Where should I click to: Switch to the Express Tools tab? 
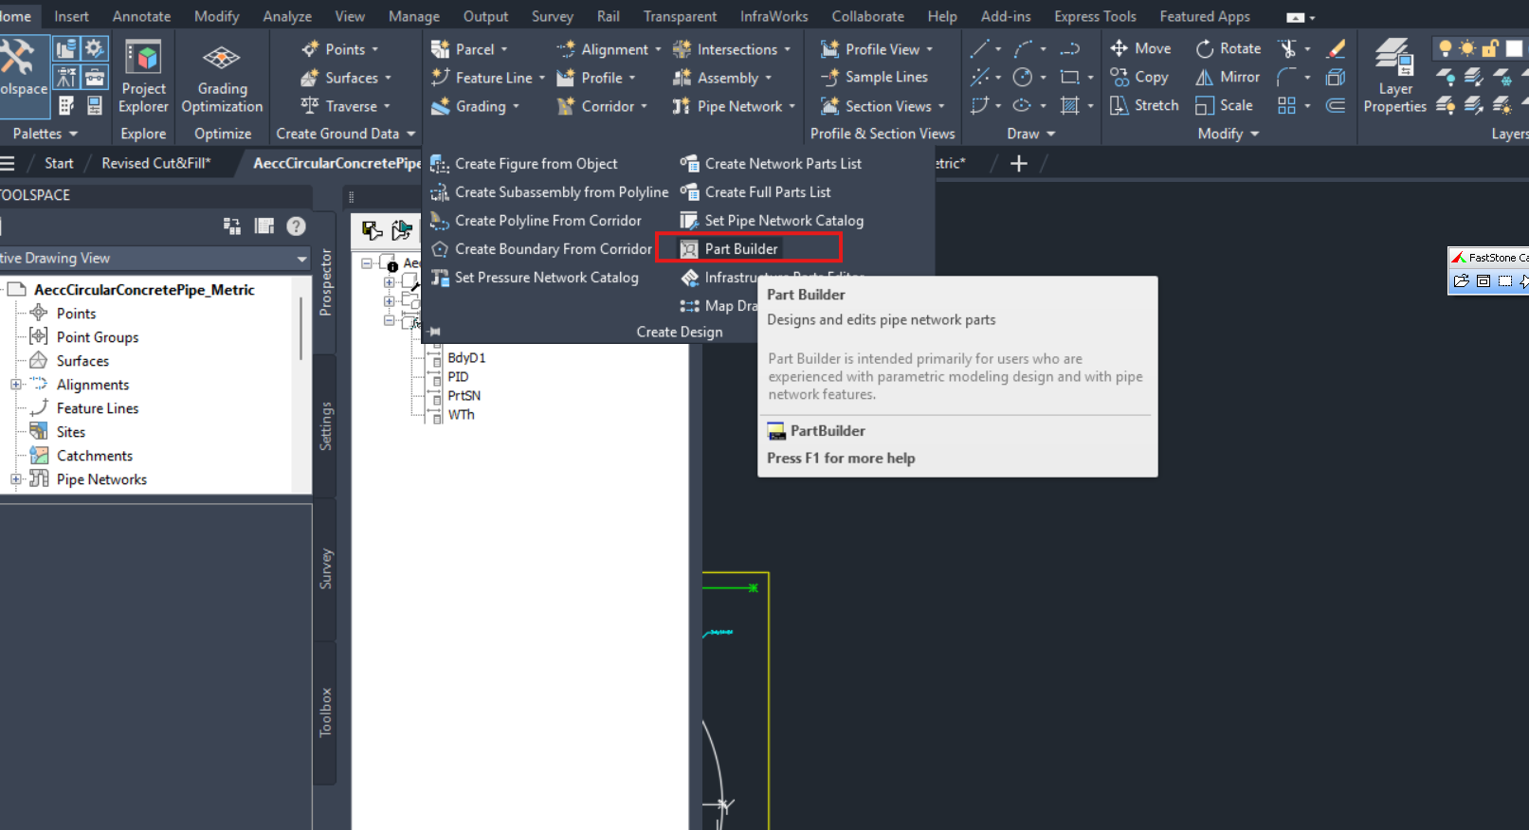click(x=1095, y=16)
